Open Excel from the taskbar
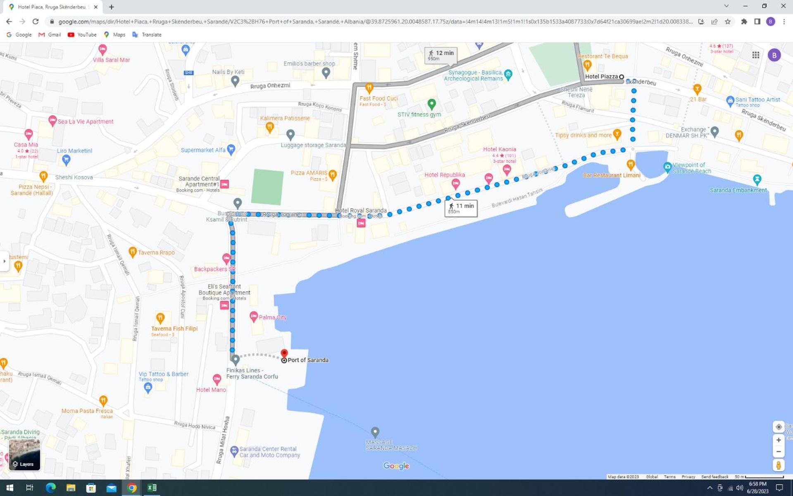This screenshot has width=793, height=496. 152,488
